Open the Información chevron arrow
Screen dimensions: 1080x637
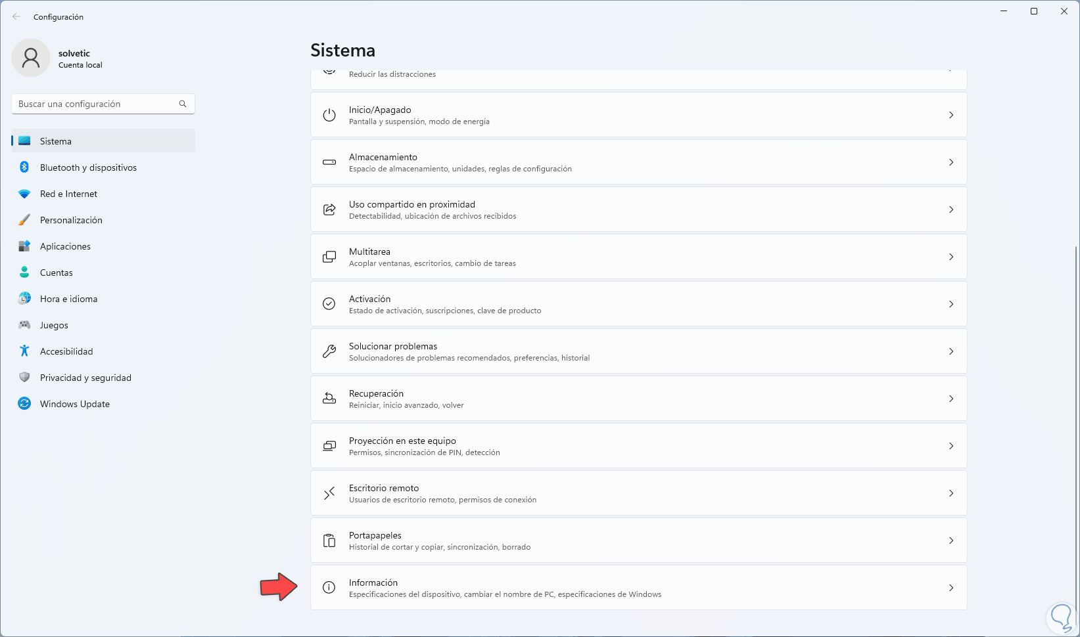(x=951, y=588)
